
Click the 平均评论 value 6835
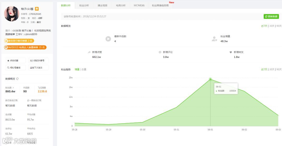[30, 134]
